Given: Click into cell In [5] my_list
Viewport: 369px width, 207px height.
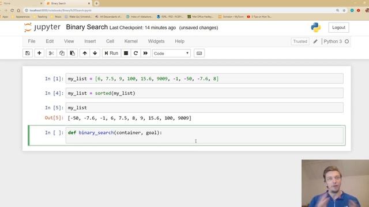Looking at the screenshot, I should (x=204, y=108).
